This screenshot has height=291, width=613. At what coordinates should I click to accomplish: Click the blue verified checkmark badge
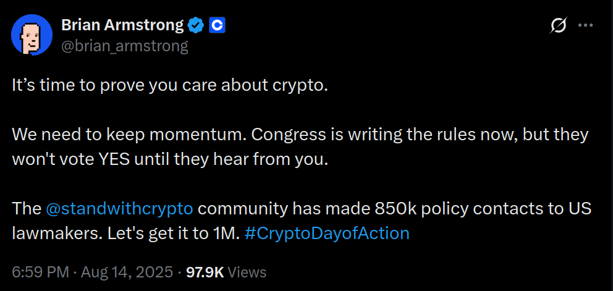(x=197, y=25)
